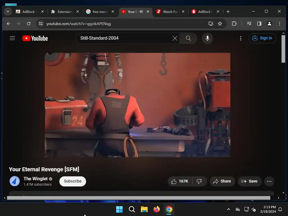Close the AdBlock installed tab
Screen dimensions: 288x216
pos(218,12)
